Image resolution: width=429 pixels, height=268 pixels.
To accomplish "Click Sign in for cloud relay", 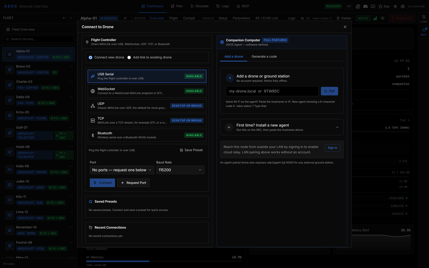I will pyautogui.click(x=332, y=148).
